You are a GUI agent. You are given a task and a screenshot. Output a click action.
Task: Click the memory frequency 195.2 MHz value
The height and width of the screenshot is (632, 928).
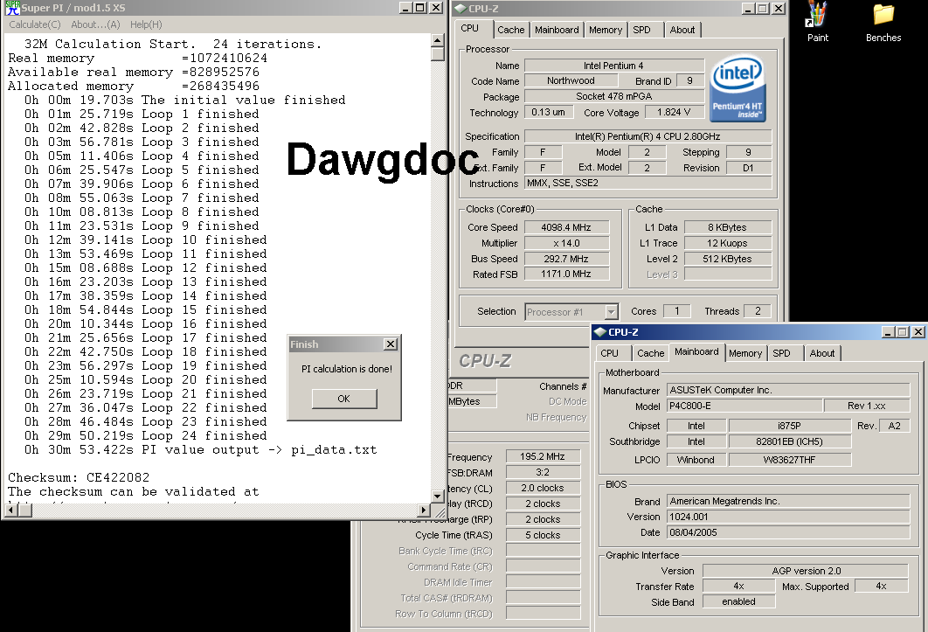click(x=543, y=456)
